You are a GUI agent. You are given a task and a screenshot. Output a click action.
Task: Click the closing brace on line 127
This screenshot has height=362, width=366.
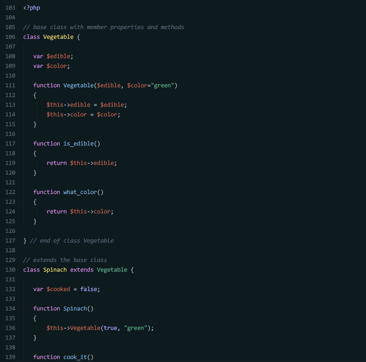coord(25,240)
